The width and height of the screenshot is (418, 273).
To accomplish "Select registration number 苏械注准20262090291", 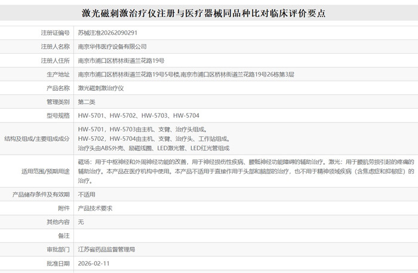I will coord(107,33).
